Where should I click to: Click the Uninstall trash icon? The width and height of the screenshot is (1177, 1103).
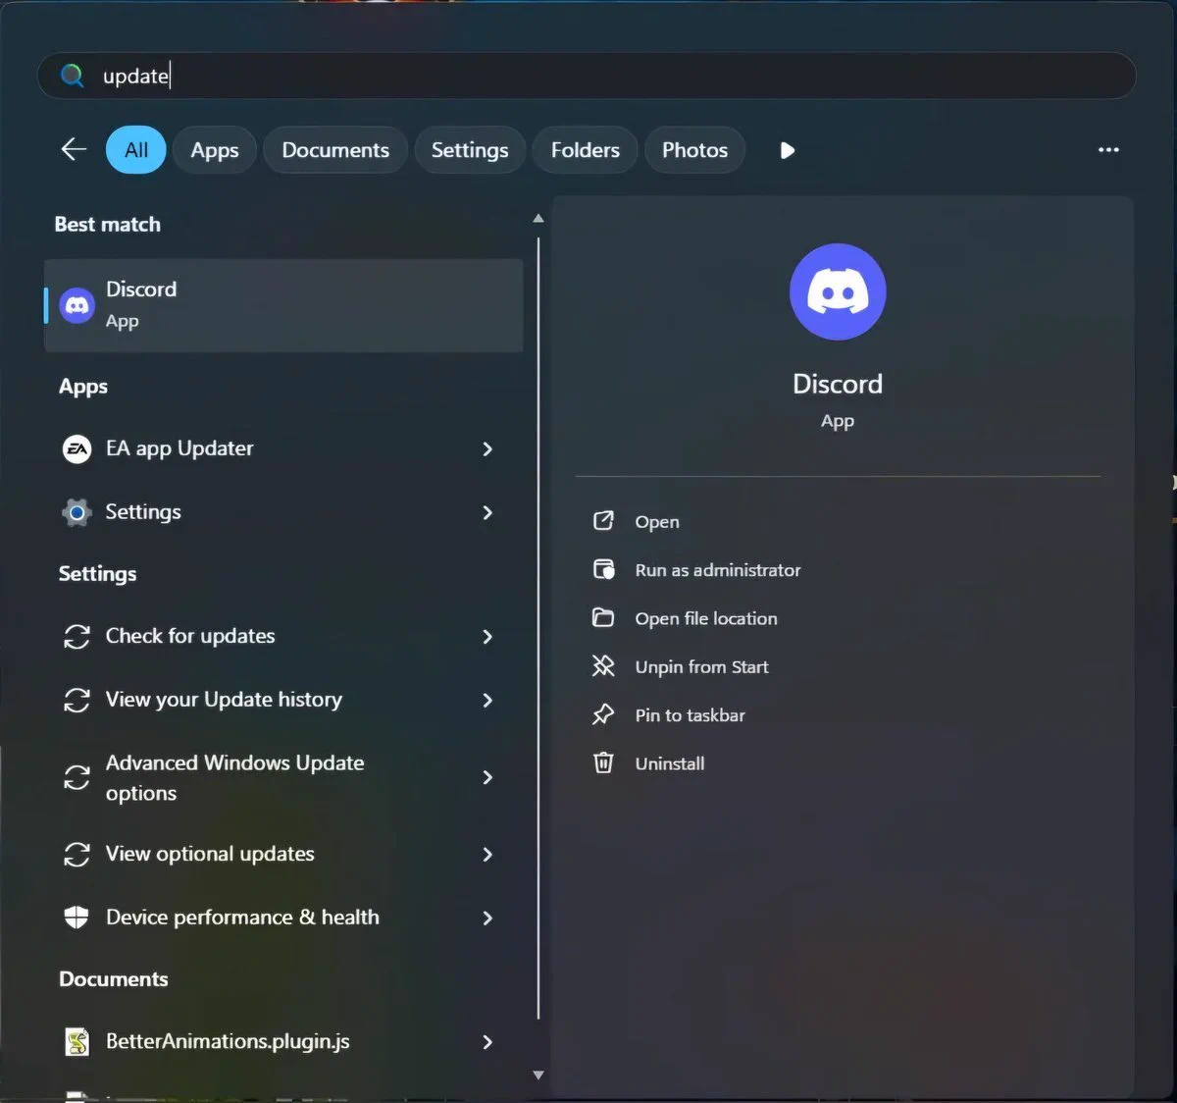[x=603, y=762]
